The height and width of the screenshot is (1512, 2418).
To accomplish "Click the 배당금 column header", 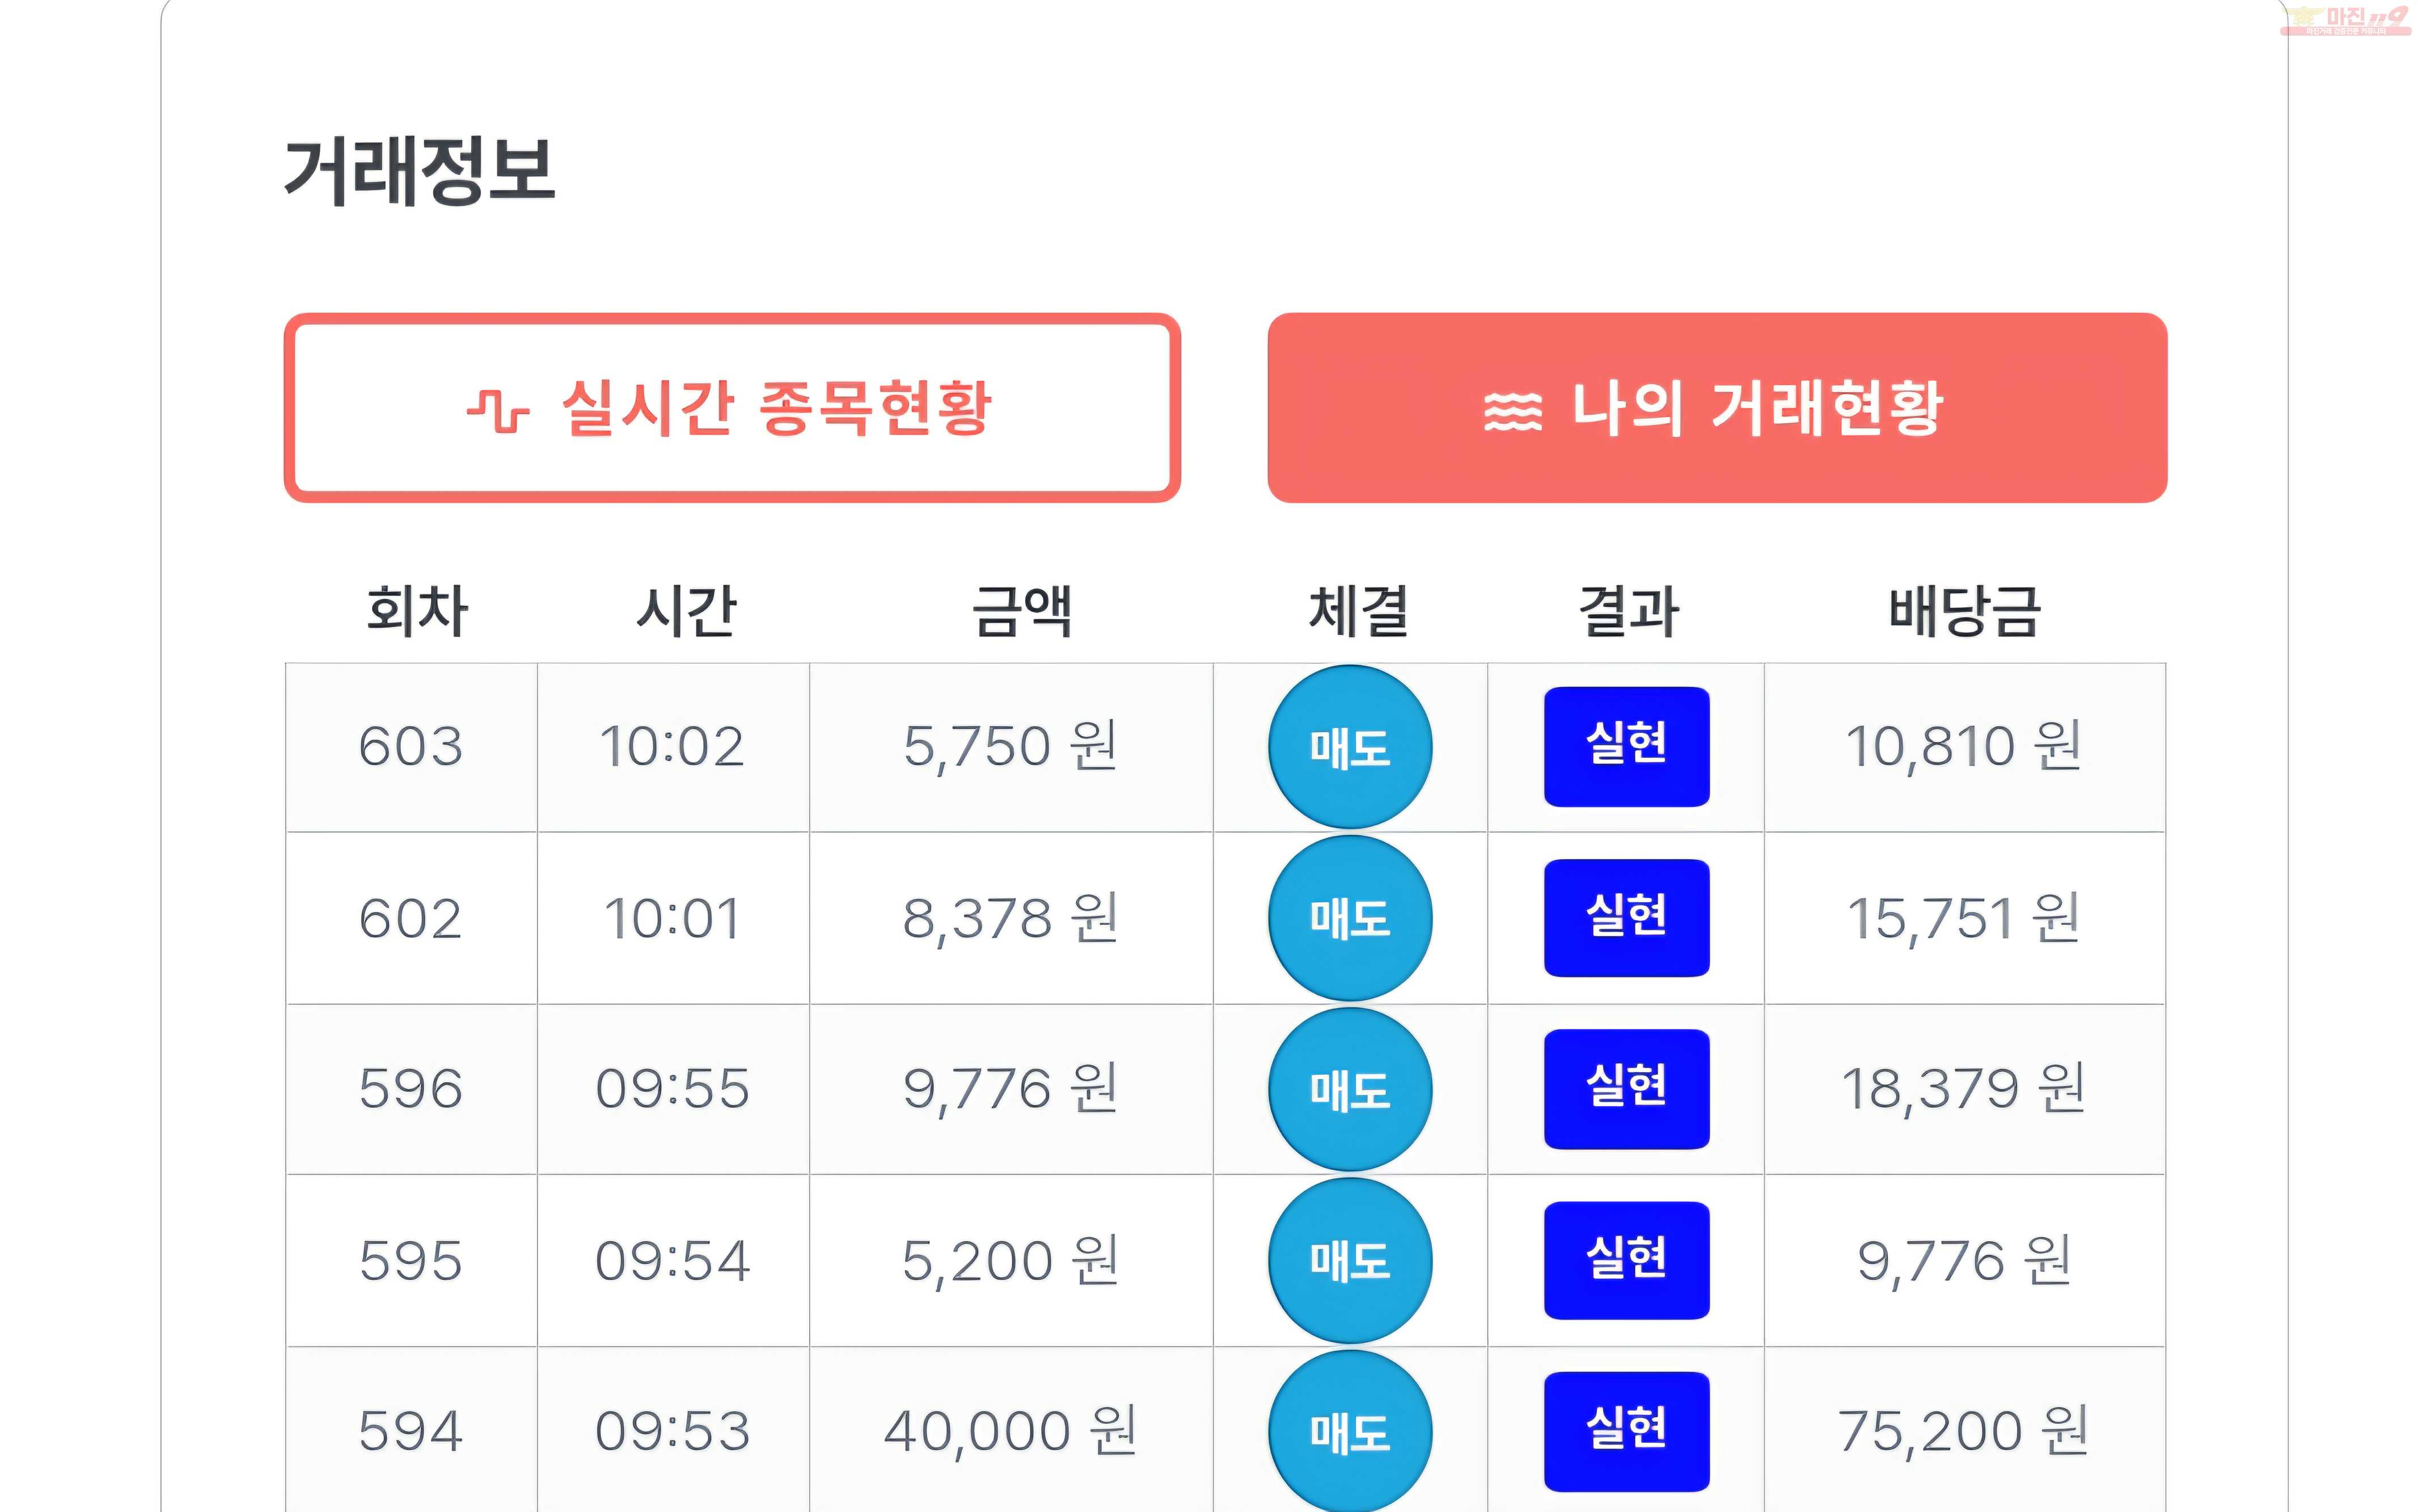I will (1964, 611).
